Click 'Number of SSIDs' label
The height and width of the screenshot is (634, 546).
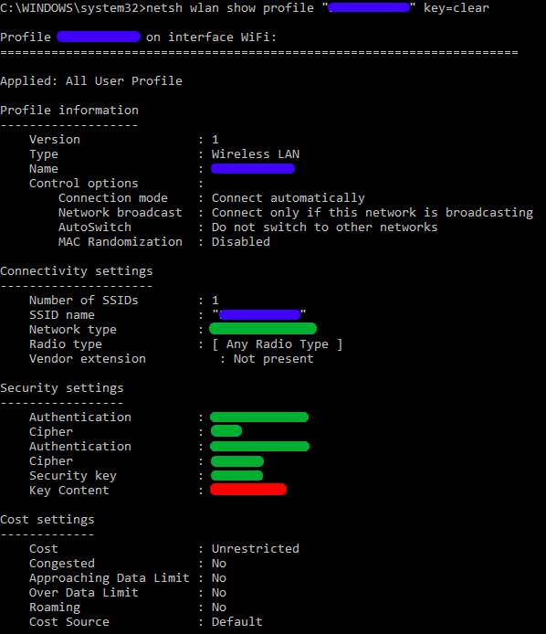[x=84, y=301]
